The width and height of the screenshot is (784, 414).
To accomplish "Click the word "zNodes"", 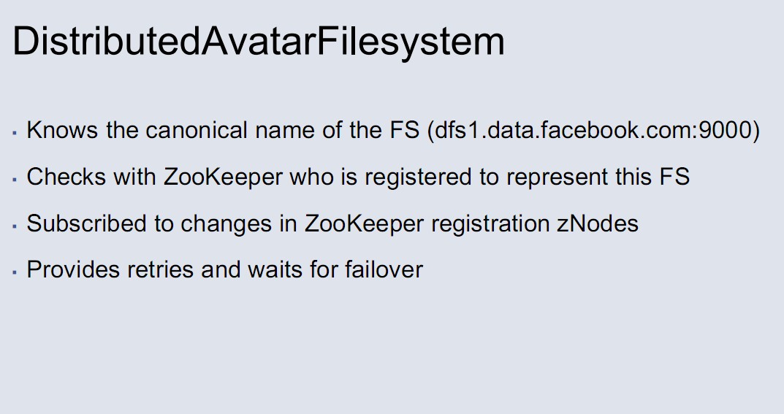I will click(597, 223).
